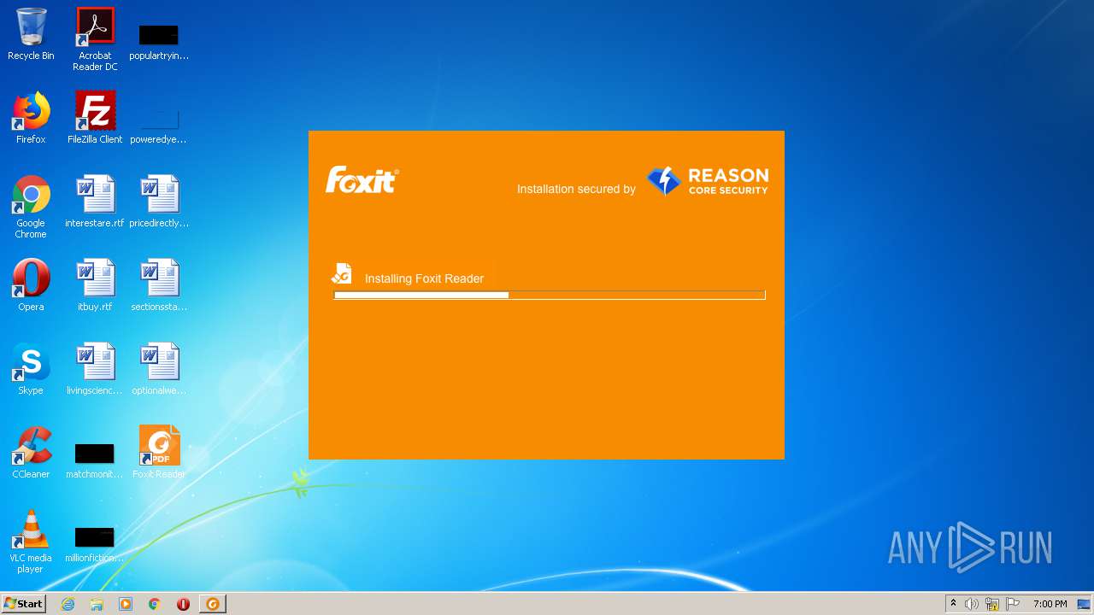This screenshot has height=615, width=1094.
Task: Click the Installing Foxit Reader text
Action: (x=424, y=278)
